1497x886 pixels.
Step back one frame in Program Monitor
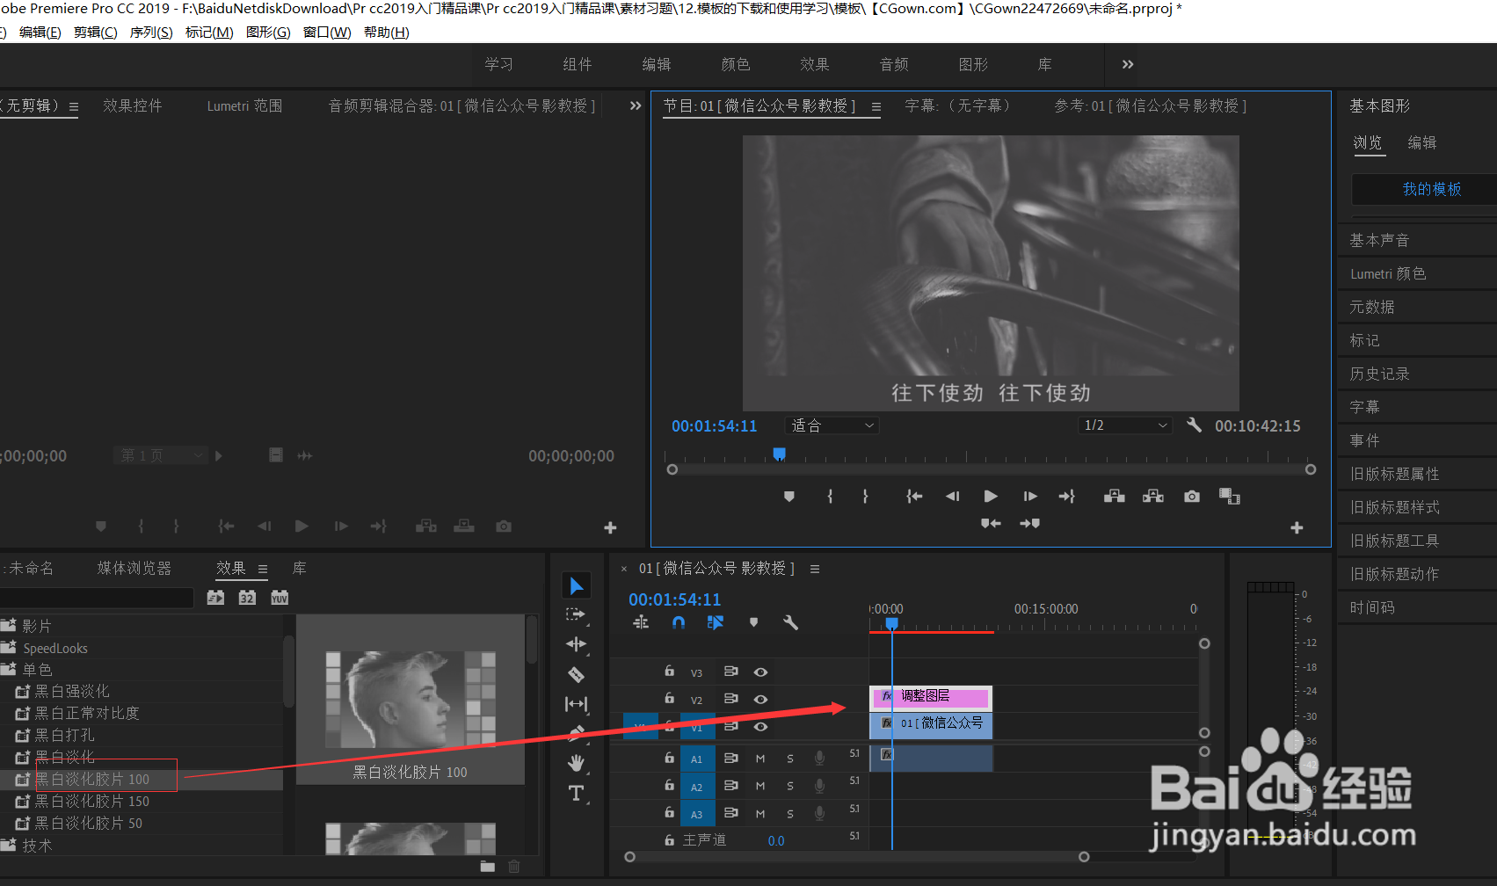[x=952, y=497]
